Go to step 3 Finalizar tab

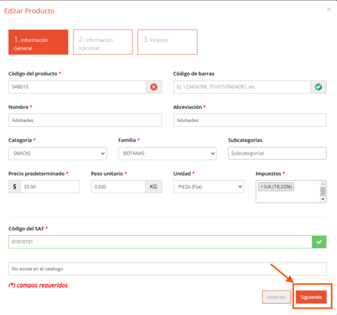pyautogui.click(x=167, y=42)
